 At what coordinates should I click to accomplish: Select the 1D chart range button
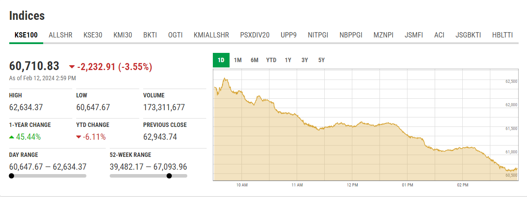[221, 60]
